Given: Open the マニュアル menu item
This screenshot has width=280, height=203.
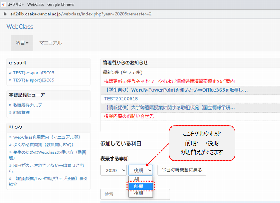Looking at the screenshot, I should click(50, 43).
